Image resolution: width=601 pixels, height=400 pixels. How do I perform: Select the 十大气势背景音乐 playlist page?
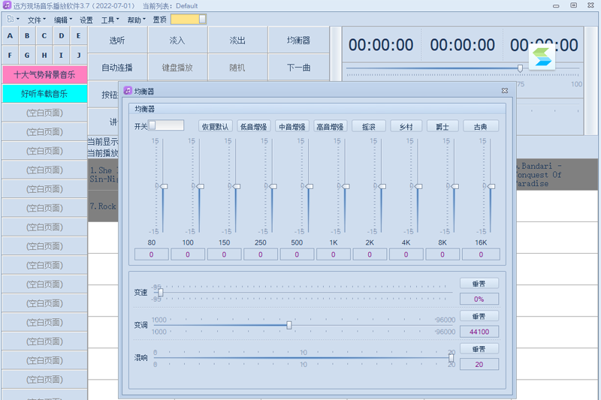(x=44, y=74)
